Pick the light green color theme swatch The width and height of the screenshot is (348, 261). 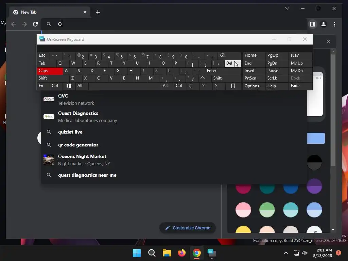point(267,210)
